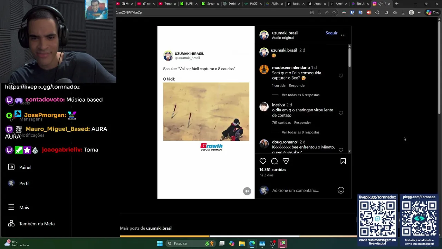The image size is (442, 249).
Task: Switch to the Dashboard browser tab
Action: (x=232, y=4)
